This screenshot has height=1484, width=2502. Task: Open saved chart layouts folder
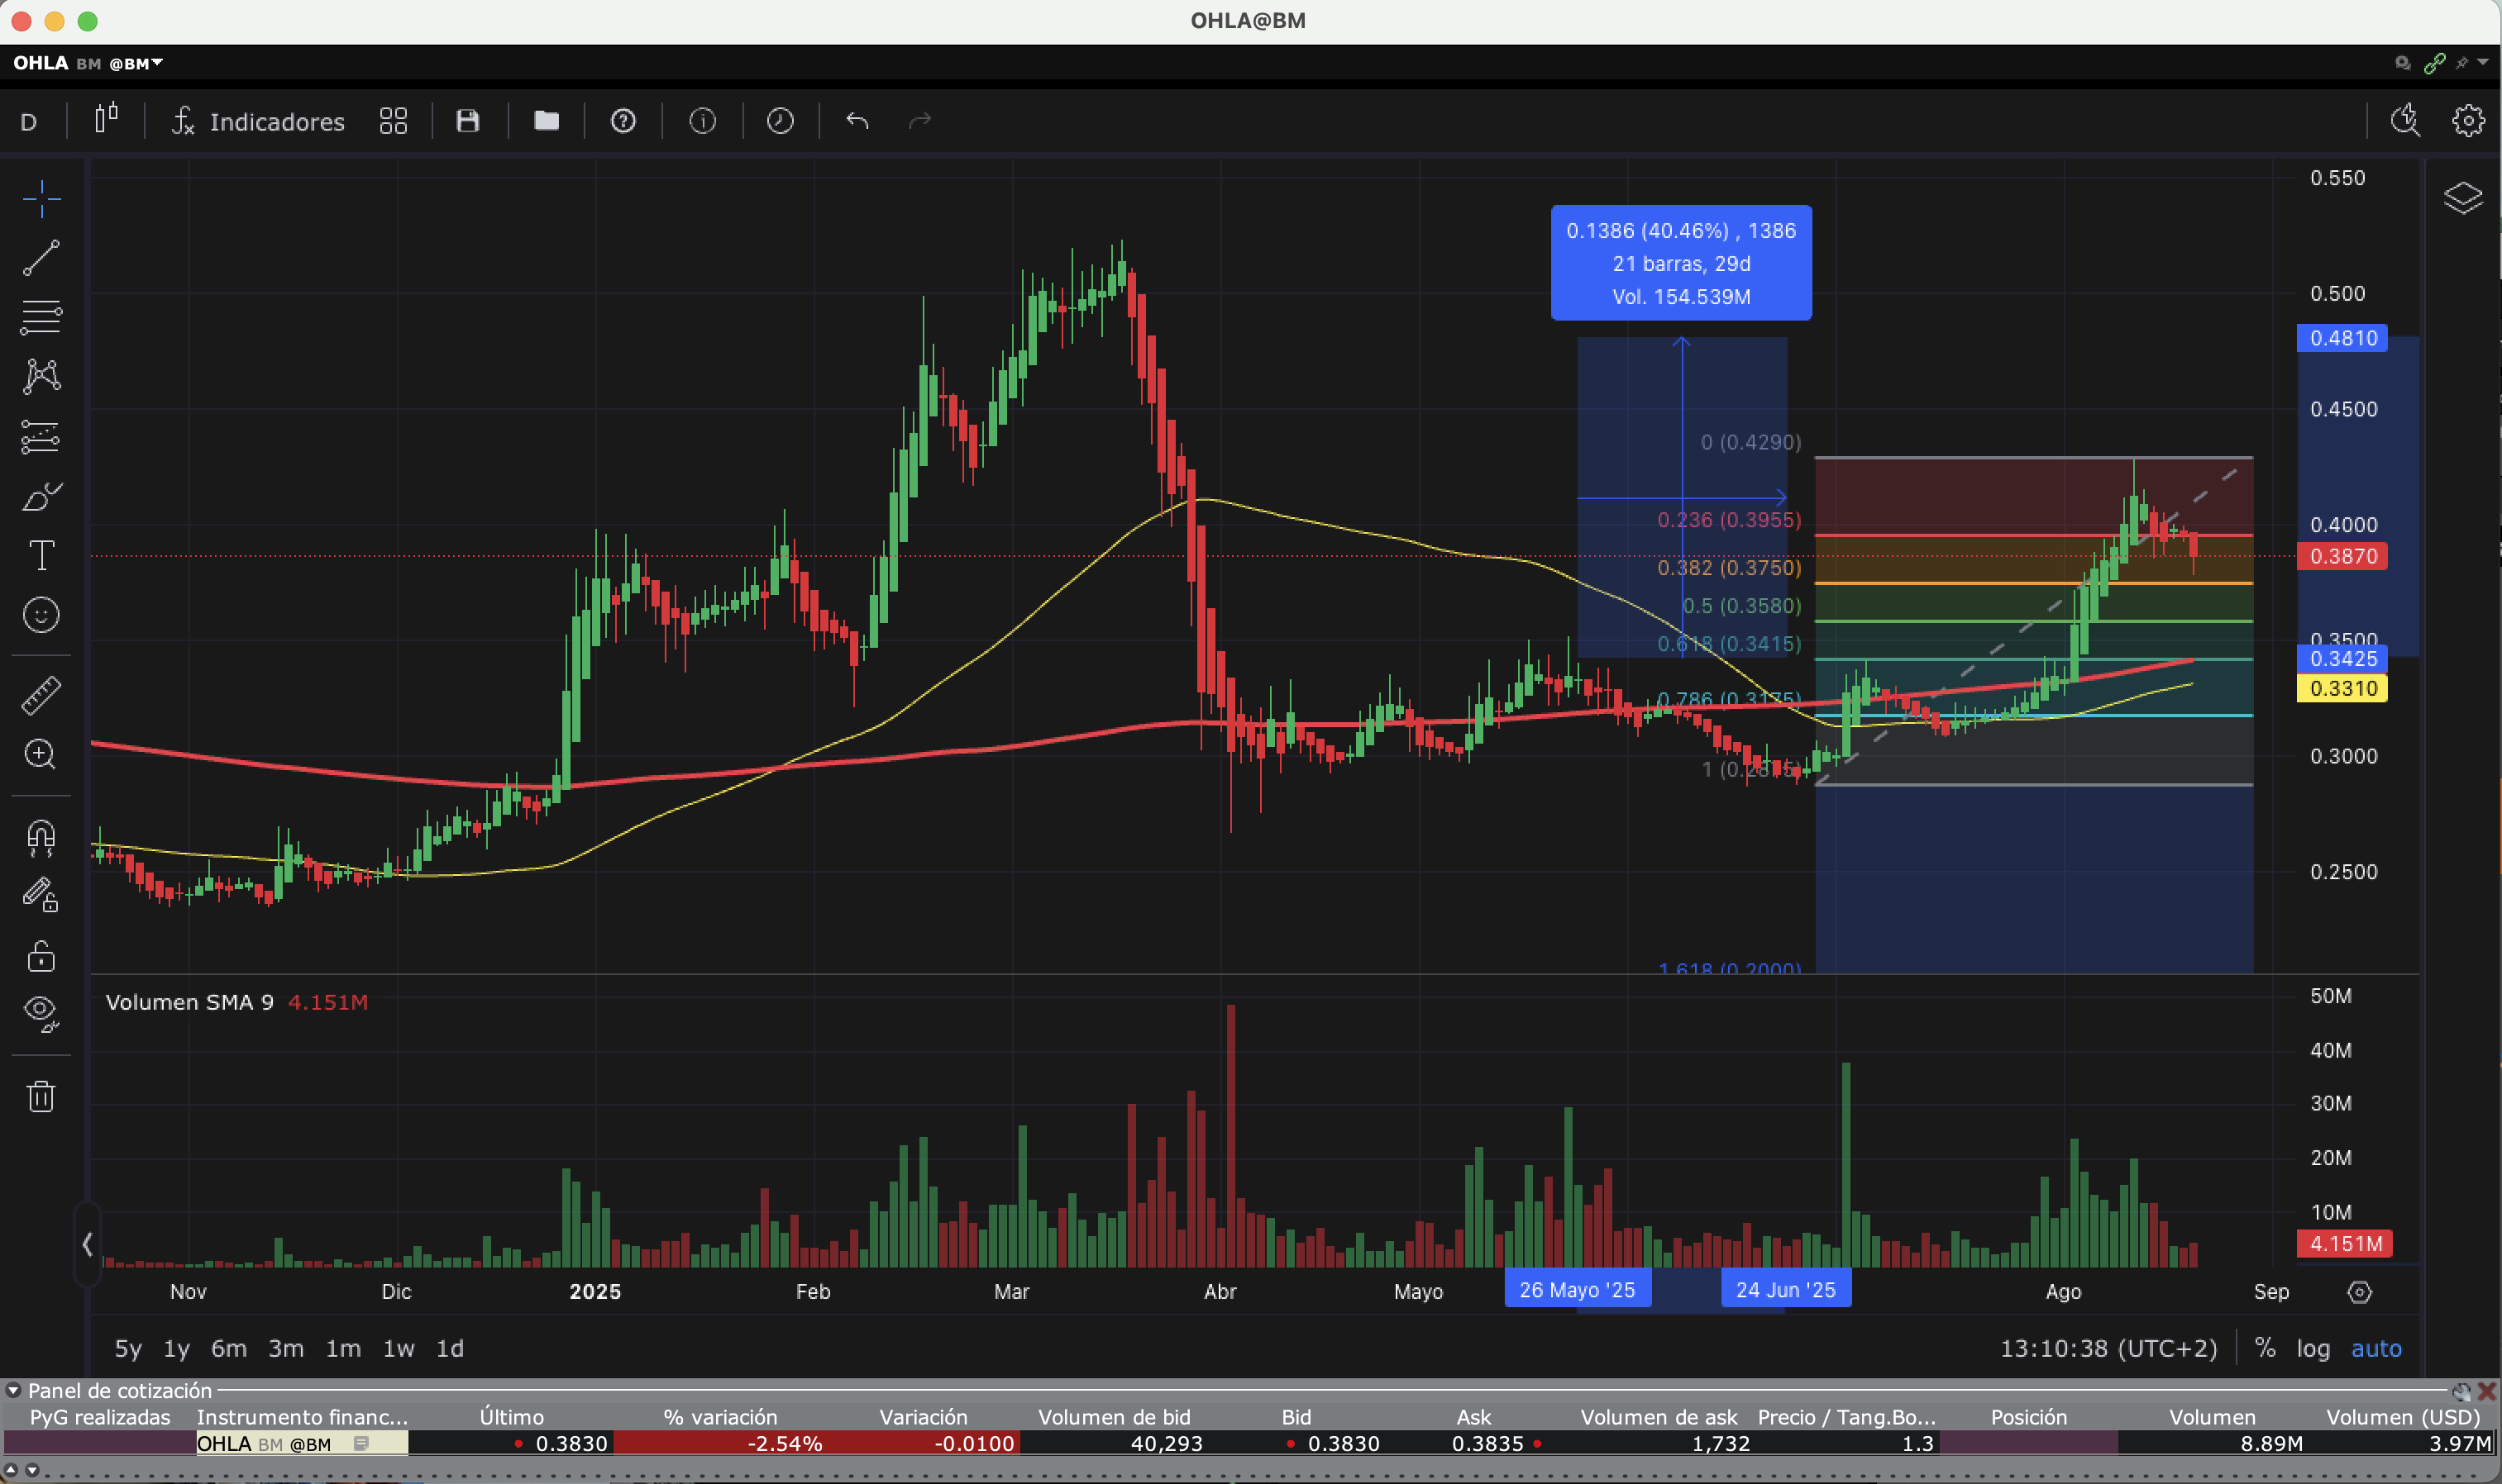tap(547, 121)
